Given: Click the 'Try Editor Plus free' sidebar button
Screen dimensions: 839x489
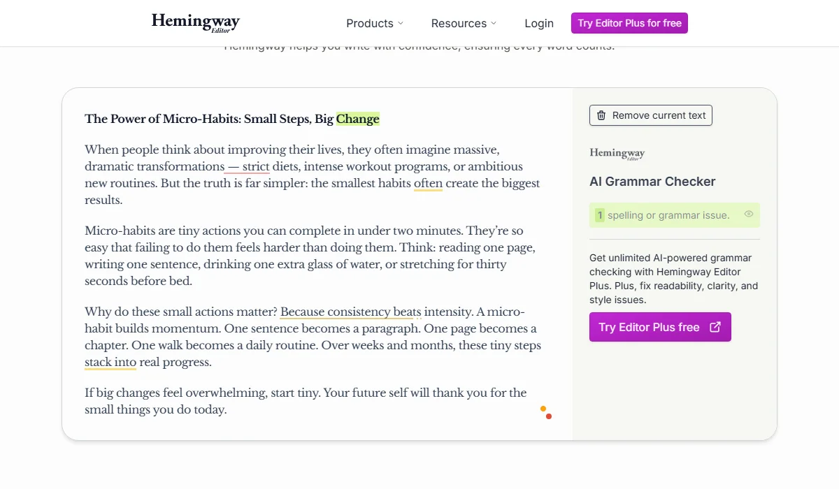Looking at the screenshot, I should (660, 326).
